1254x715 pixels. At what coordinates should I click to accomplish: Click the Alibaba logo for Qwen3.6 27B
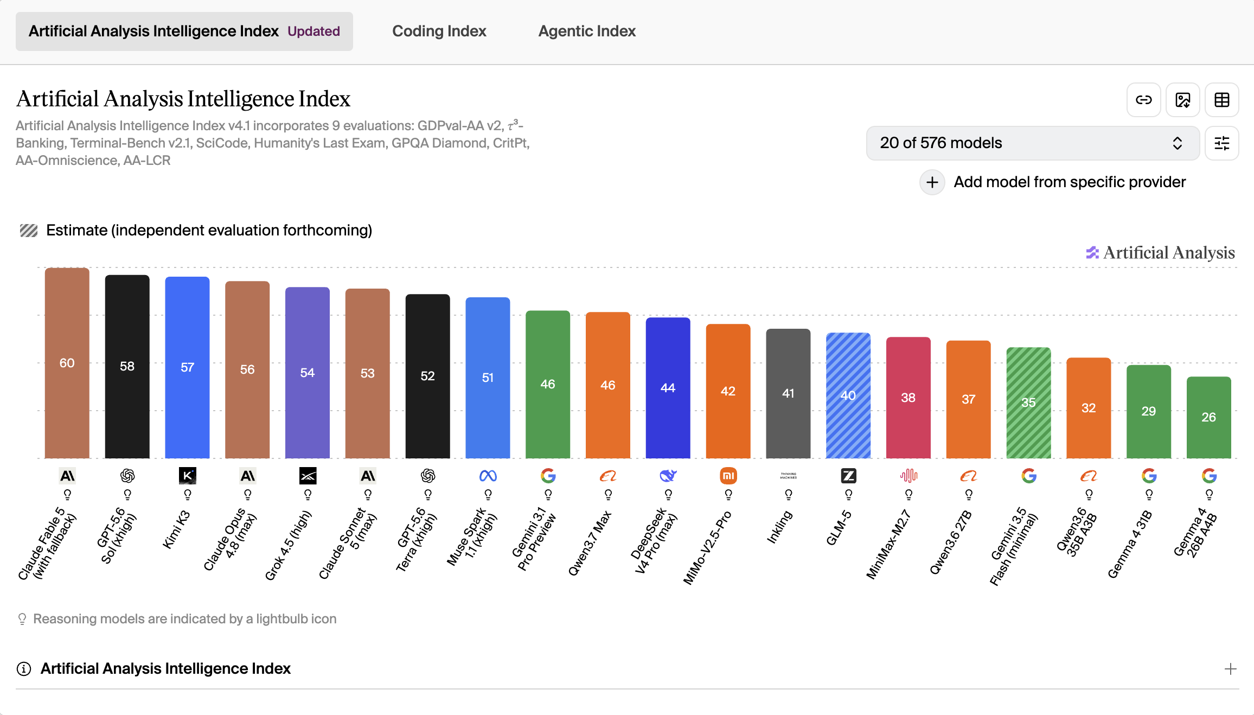(969, 476)
